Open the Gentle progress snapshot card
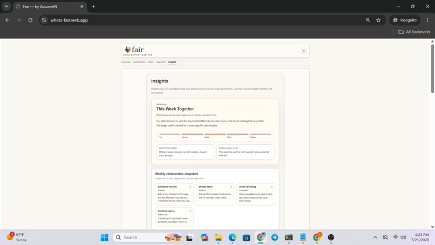The height and width of the screenshot is (245, 435). [x=174, y=217]
